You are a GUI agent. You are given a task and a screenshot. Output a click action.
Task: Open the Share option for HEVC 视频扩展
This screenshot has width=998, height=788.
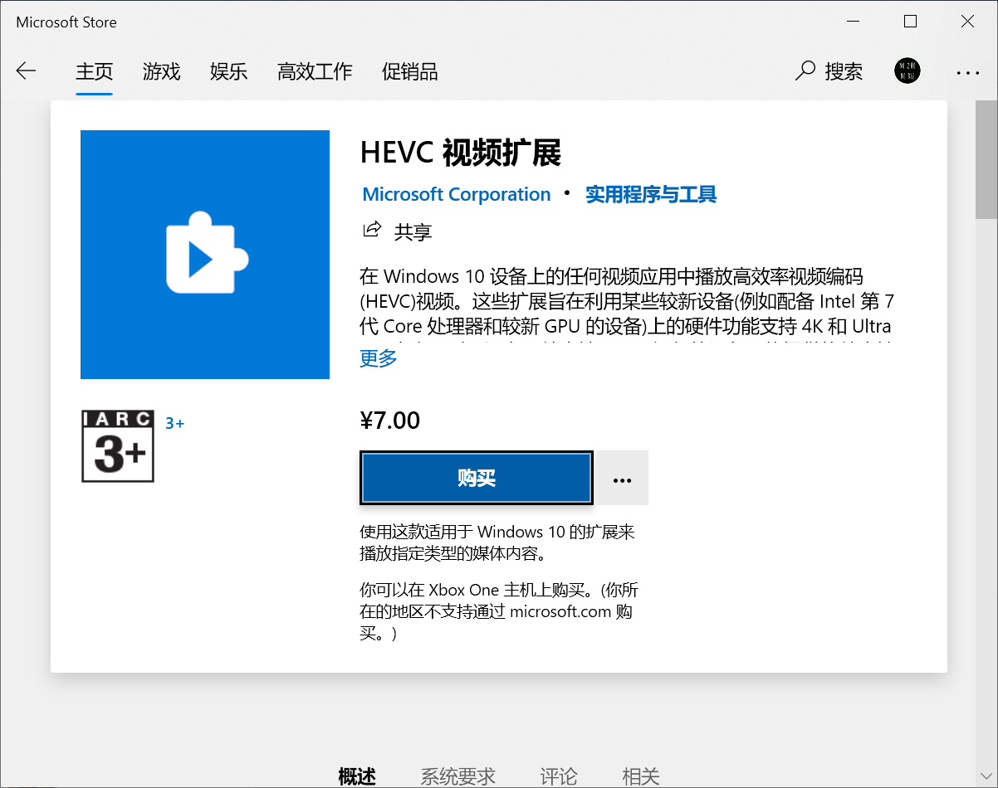click(x=396, y=231)
